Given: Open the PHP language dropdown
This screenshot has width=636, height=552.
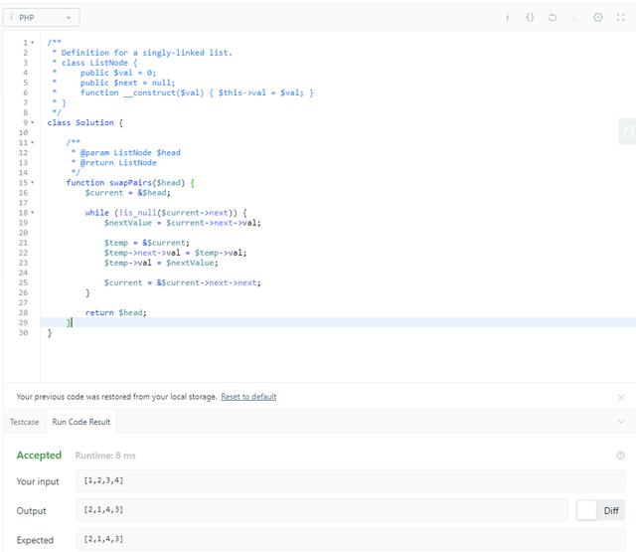Looking at the screenshot, I should (x=41, y=18).
